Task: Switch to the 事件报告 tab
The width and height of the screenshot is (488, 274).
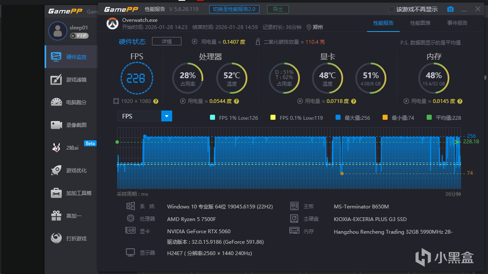Action: pos(457,23)
